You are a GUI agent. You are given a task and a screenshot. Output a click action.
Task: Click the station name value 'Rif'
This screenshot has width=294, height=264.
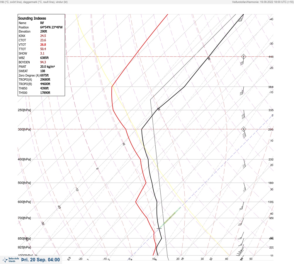click(x=42, y=23)
